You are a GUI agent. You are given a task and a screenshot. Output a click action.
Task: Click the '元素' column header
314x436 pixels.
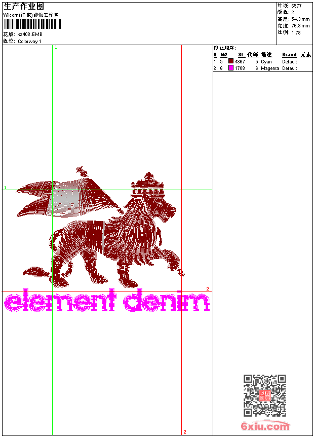click(306, 55)
